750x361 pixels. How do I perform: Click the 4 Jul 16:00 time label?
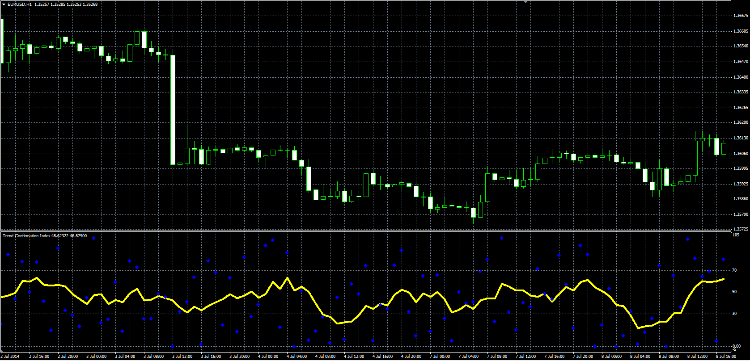(x=383, y=357)
